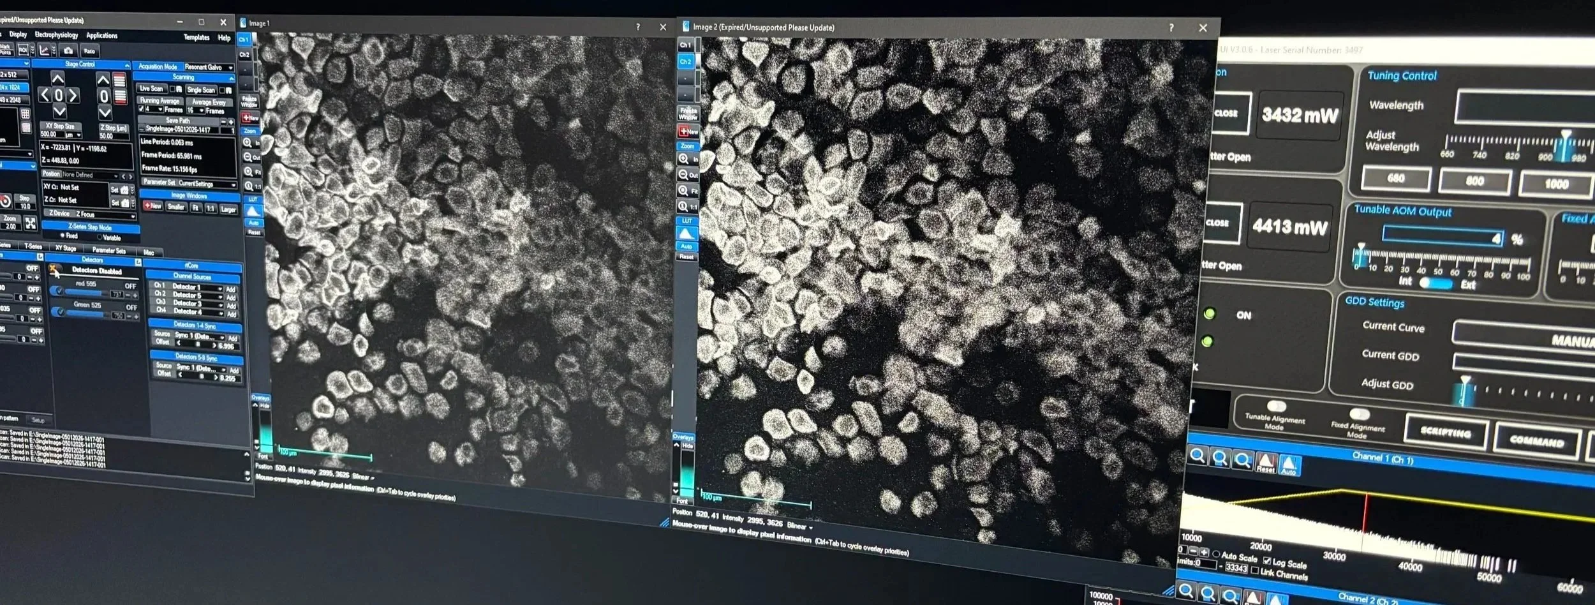Toggle the Running Average checkbox
The width and height of the screenshot is (1595, 605).
click(141, 108)
